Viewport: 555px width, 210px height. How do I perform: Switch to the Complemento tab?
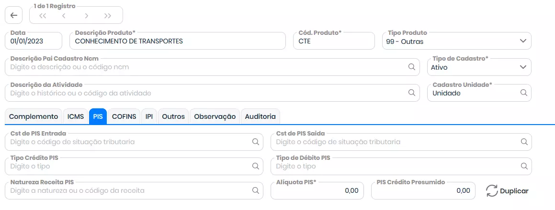point(34,116)
